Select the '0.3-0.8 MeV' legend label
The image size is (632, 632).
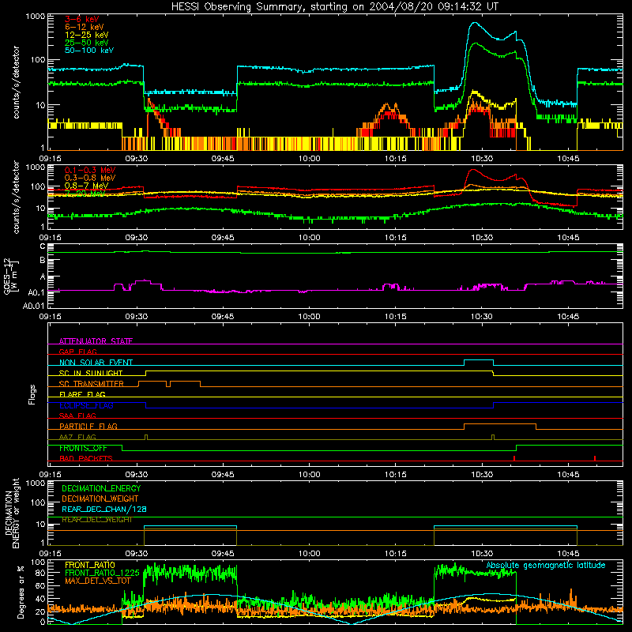click(90, 178)
